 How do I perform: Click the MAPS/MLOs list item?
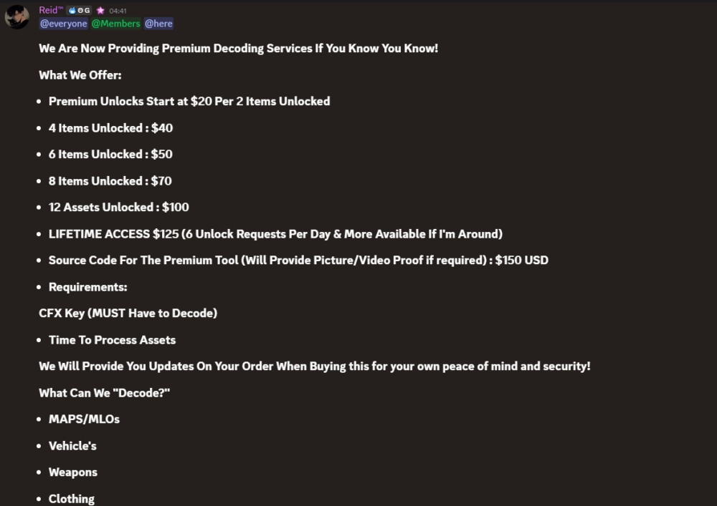pyautogui.click(x=84, y=419)
